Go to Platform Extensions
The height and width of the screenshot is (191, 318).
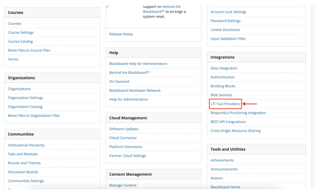tap(126, 147)
